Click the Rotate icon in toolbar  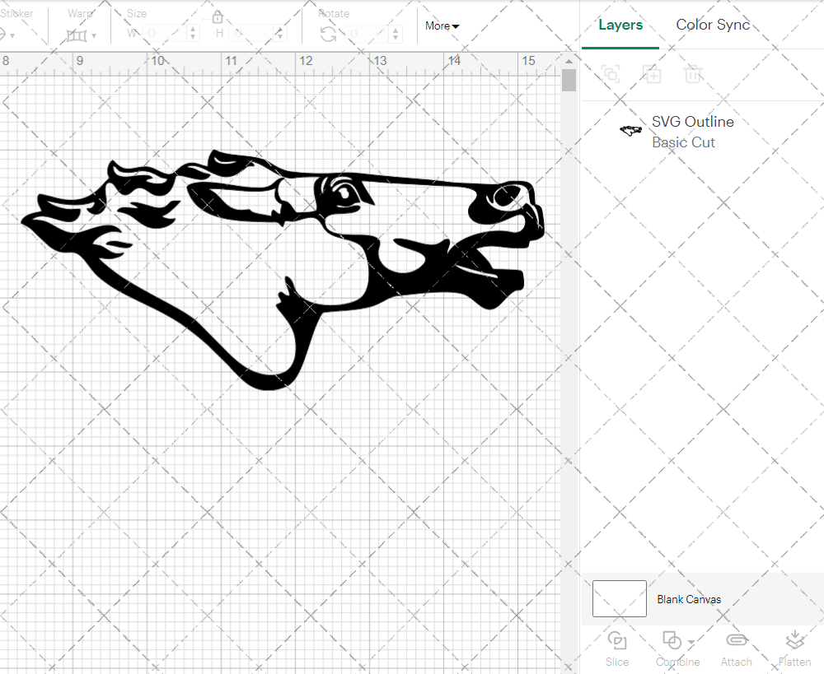click(x=328, y=34)
